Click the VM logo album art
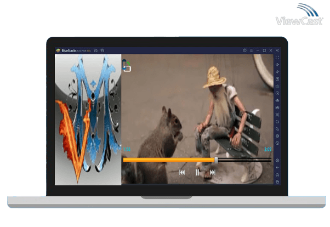330x227 pixels. click(x=88, y=120)
